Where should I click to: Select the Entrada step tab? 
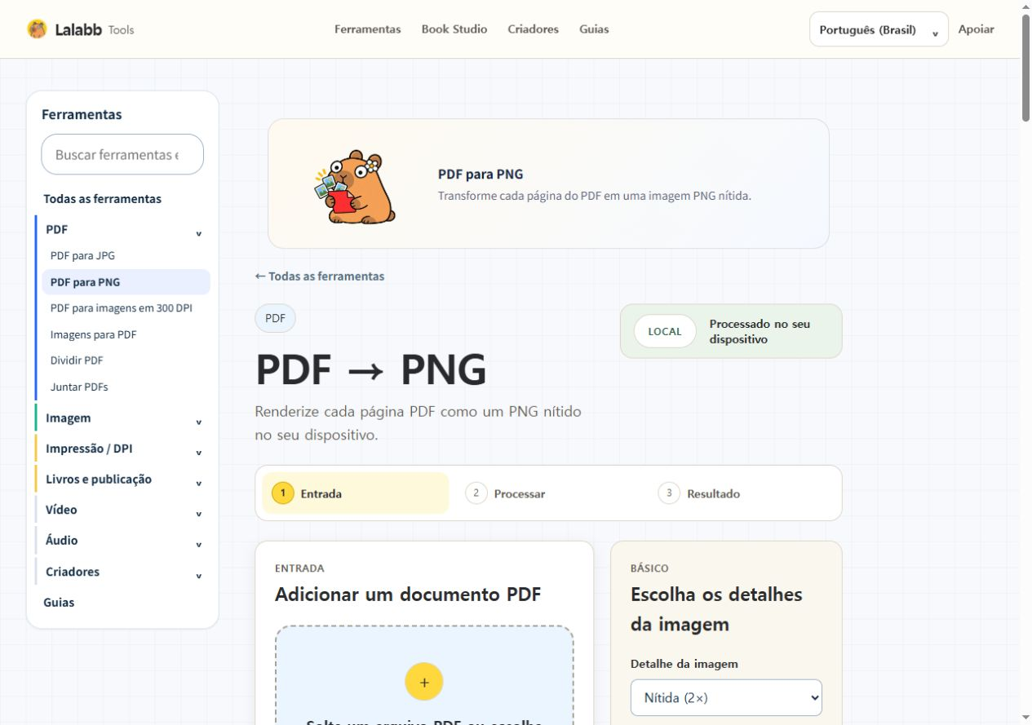tap(355, 493)
